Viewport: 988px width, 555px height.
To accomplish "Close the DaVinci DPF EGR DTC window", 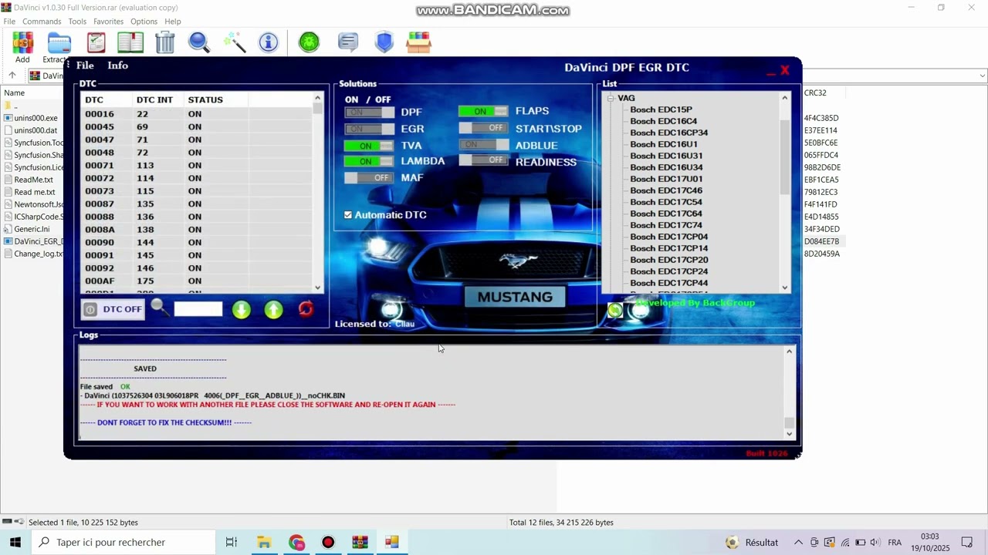I will tap(785, 70).
